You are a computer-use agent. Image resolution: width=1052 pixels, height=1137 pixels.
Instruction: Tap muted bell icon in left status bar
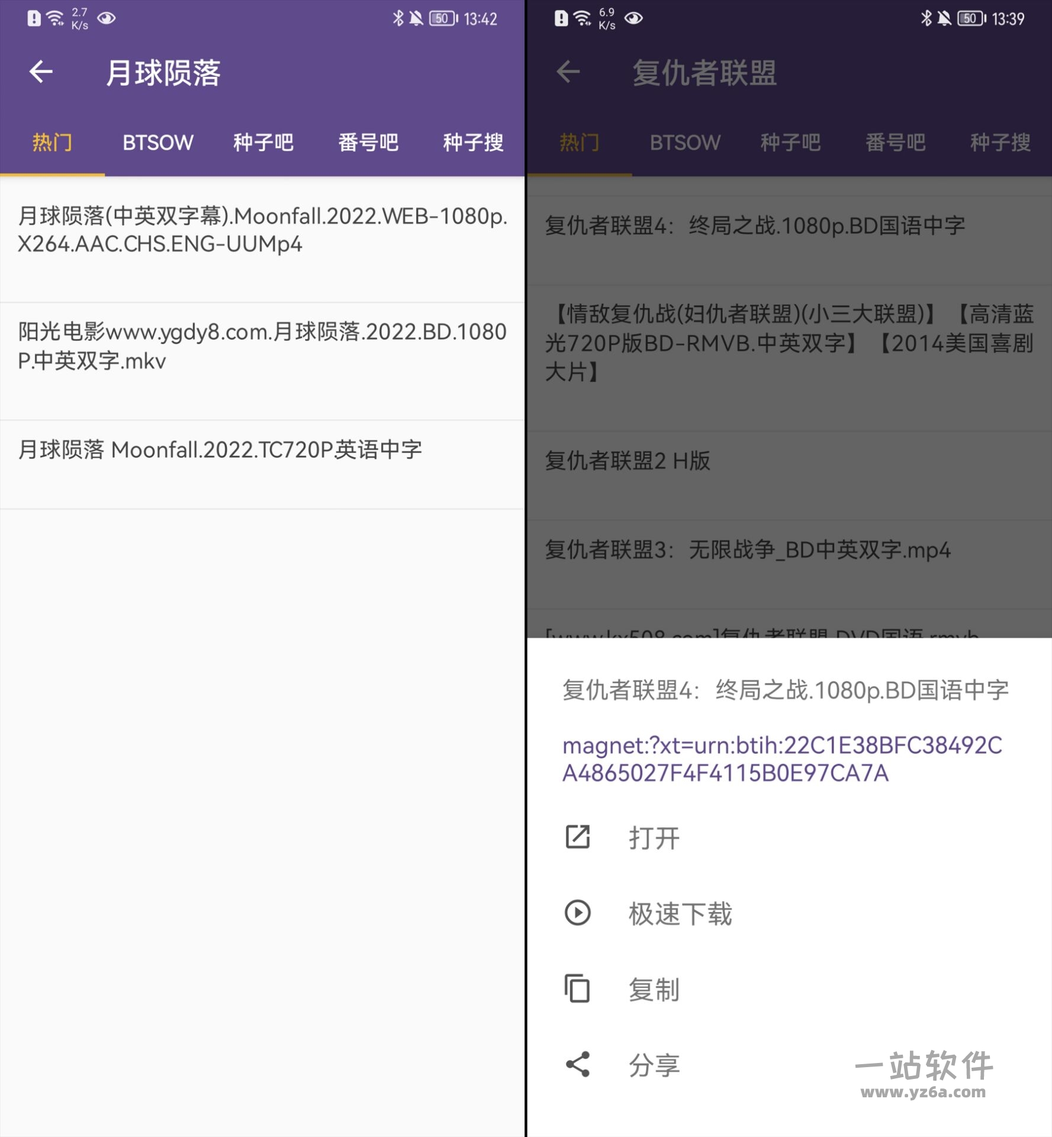click(416, 18)
